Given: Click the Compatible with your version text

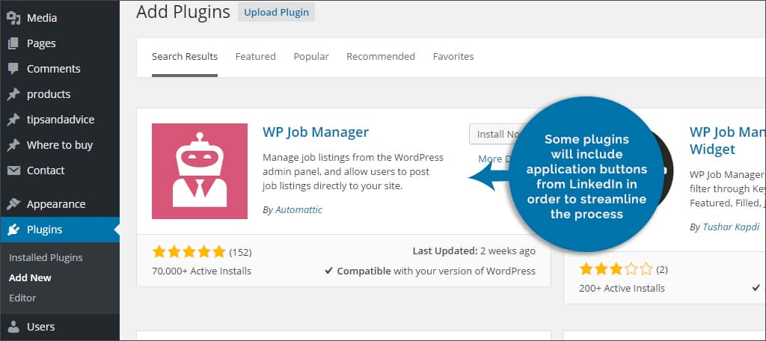Looking at the screenshot, I should 430,271.
